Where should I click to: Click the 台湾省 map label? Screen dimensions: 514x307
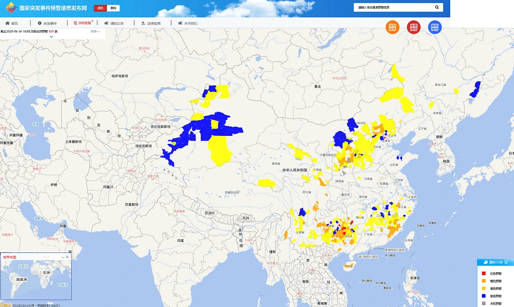click(408, 240)
